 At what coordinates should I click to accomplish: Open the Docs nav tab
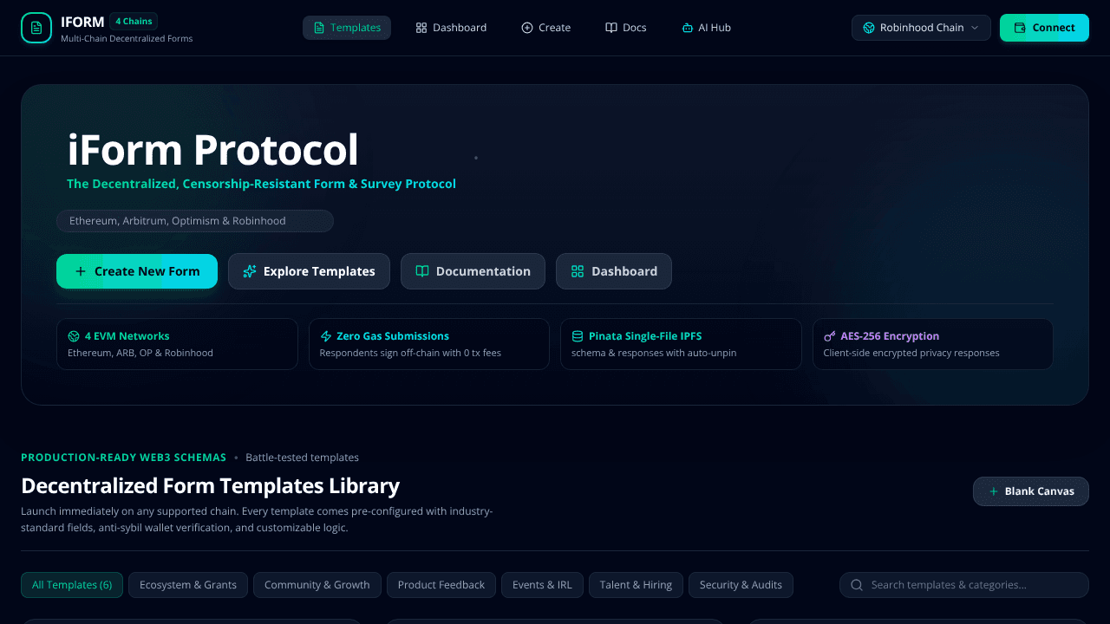pos(625,28)
